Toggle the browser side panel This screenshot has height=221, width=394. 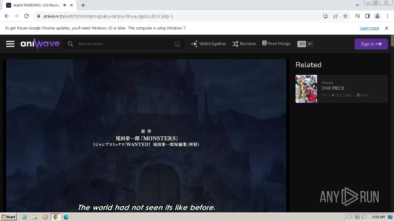[x=367, y=16]
